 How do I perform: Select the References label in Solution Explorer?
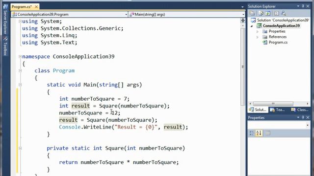pyautogui.click(x=278, y=37)
